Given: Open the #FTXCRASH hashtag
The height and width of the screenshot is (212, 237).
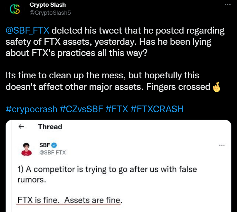Looking at the screenshot, I should (x=157, y=109).
